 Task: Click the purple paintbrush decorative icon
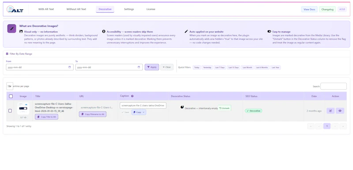pos(12,29)
